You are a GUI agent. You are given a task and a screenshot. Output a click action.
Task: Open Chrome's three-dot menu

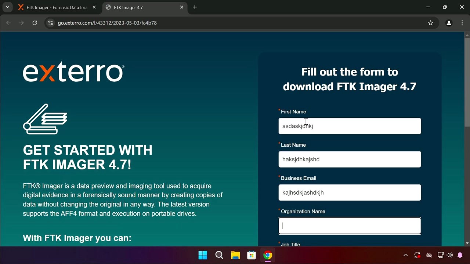click(x=462, y=23)
